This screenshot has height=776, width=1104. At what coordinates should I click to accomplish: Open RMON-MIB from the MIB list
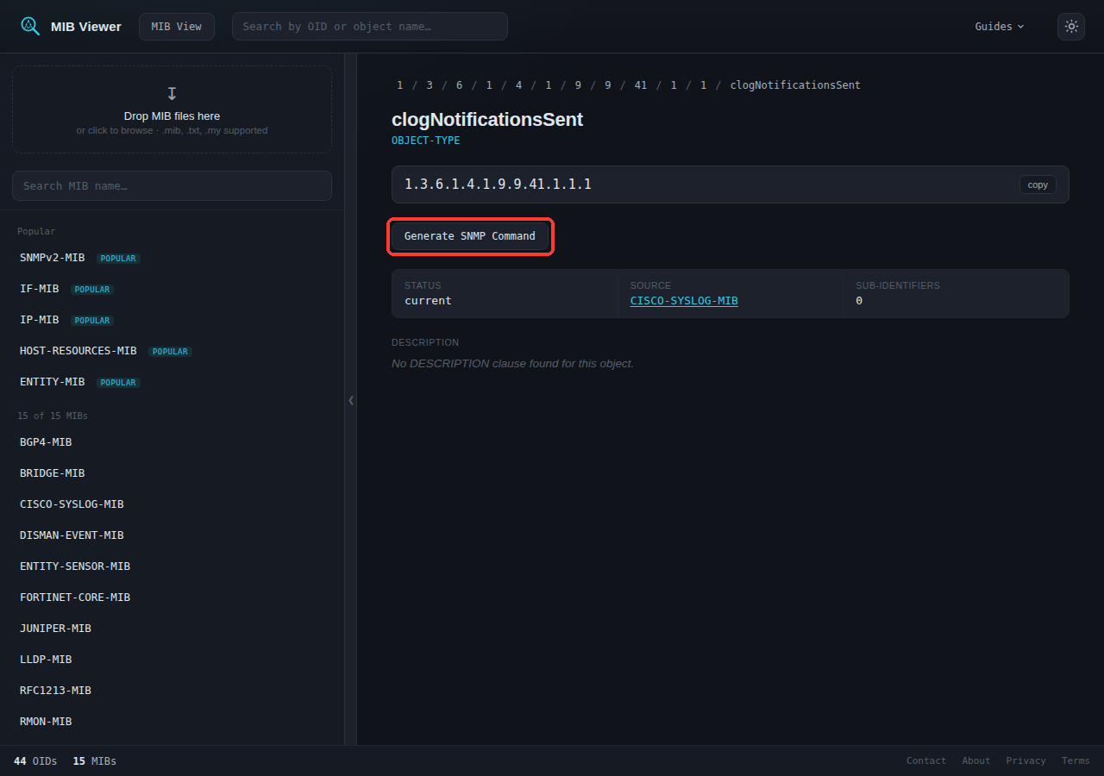tap(172, 722)
